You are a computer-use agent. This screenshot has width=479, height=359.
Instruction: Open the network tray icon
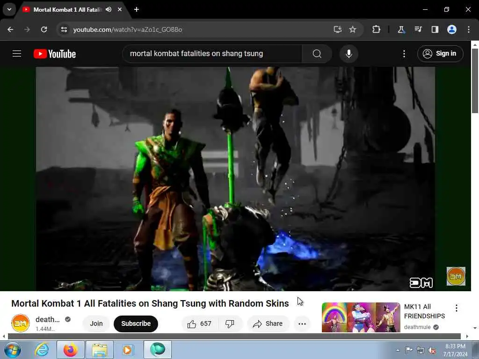click(421, 350)
